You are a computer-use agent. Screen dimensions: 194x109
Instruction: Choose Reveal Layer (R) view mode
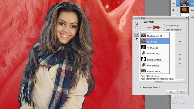(x=155, y=71)
